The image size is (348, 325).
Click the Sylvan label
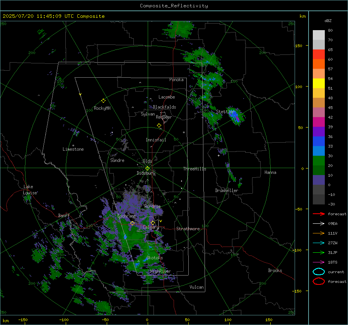click(x=148, y=114)
